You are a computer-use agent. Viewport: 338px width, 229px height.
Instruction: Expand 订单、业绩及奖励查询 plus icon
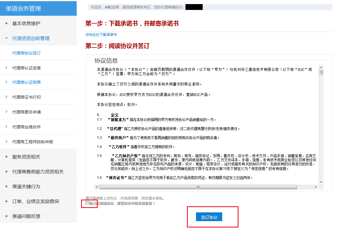(x=6, y=201)
